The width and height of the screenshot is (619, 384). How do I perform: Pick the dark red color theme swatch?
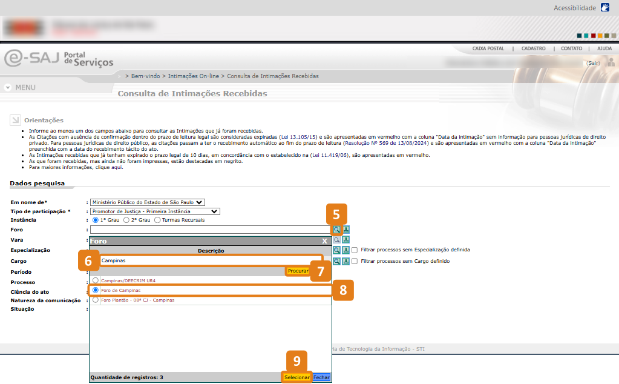pos(593,36)
